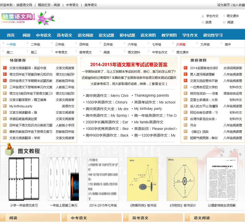
Task: Open 学生作文 in the blue navigation bar
Action: click(190, 35)
